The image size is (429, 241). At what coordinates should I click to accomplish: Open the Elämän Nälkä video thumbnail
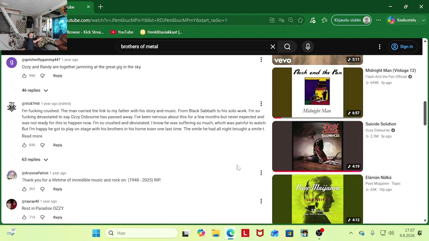(x=317, y=199)
